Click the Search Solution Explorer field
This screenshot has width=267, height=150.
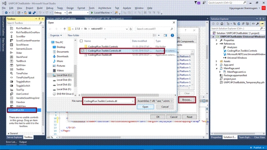[235, 28]
